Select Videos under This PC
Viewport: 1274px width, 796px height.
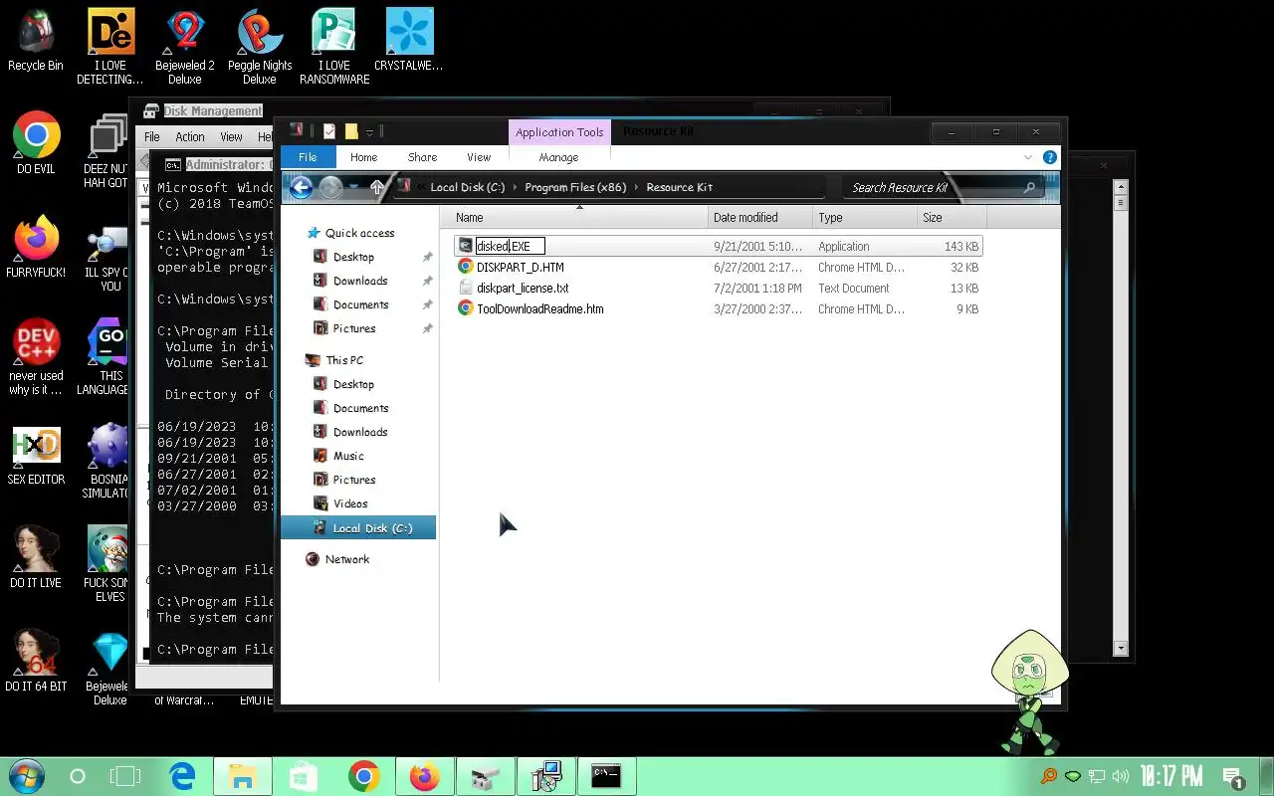350,503
